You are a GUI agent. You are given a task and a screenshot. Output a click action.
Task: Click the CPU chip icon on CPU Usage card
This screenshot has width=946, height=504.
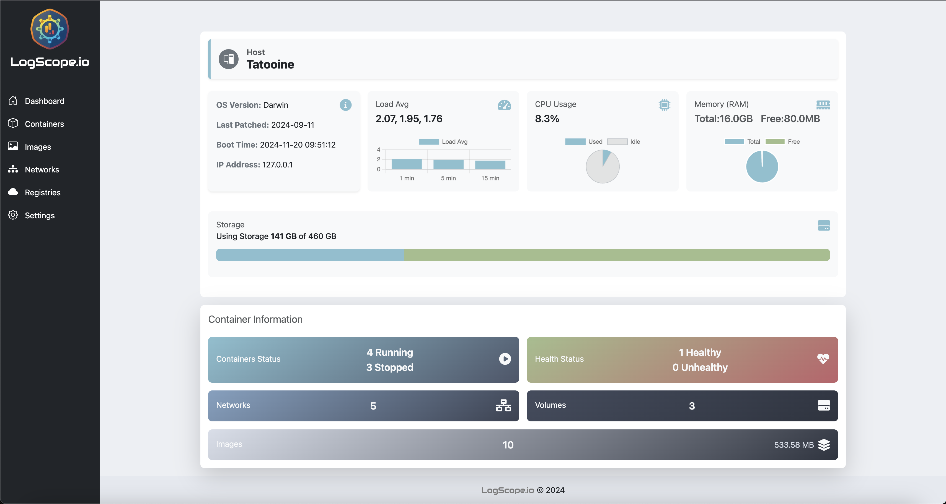[665, 105]
